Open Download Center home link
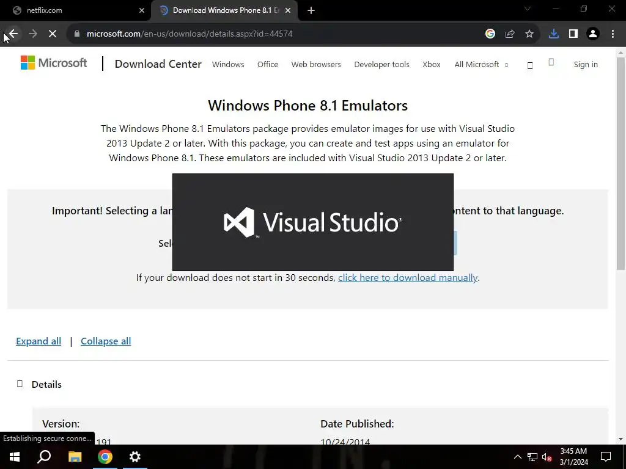626x469 pixels. tap(158, 64)
